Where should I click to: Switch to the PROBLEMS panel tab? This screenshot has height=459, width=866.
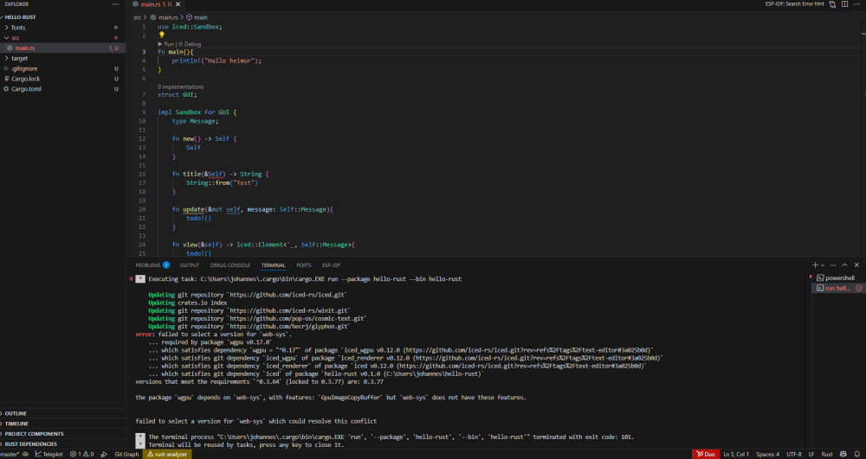click(x=152, y=265)
